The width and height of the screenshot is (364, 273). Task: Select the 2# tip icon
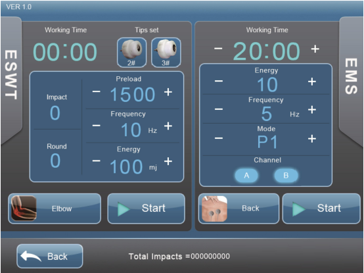click(x=131, y=53)
